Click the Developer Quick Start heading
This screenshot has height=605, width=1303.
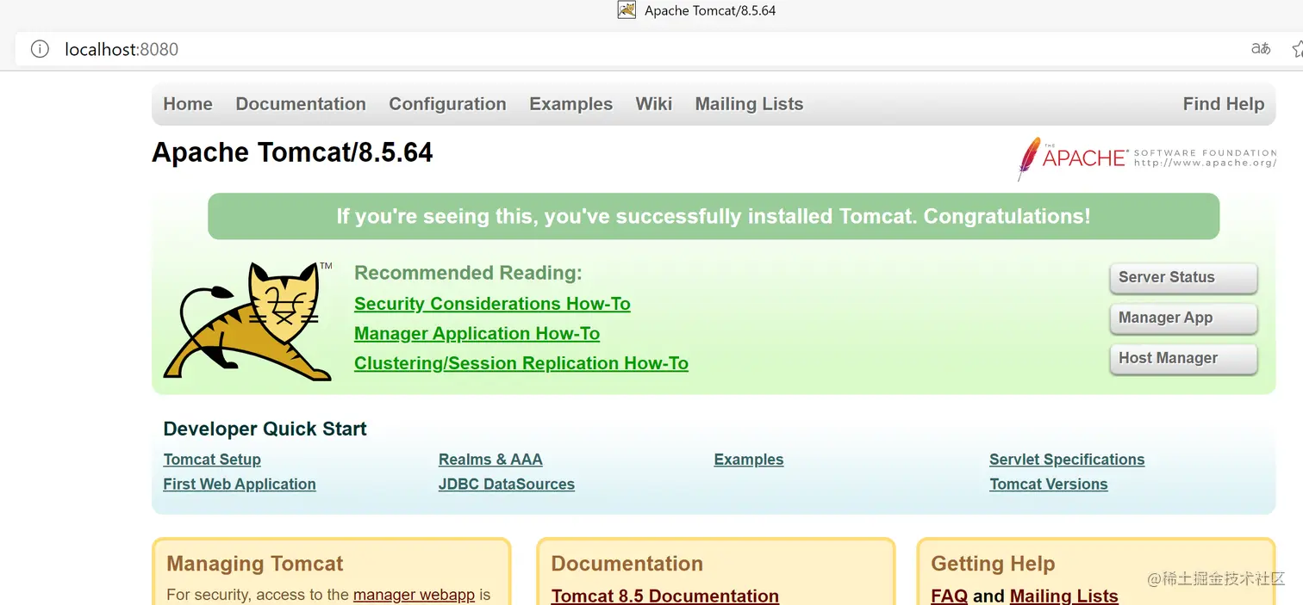click(x=265, y=429)
